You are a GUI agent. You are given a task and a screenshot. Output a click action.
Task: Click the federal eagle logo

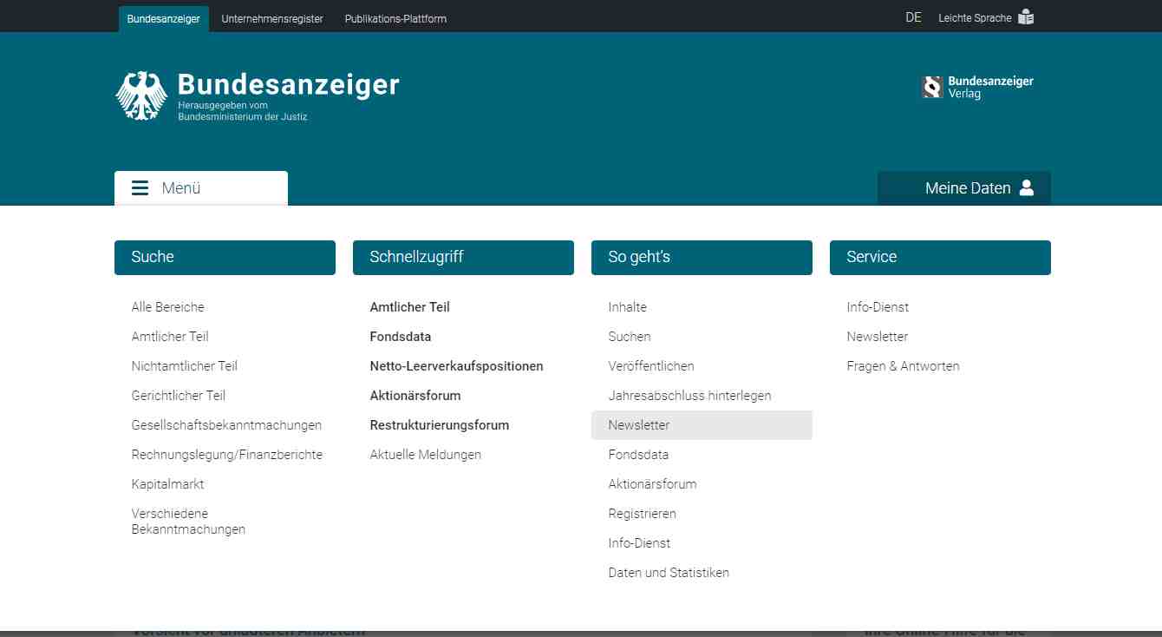tap(141, 95)
